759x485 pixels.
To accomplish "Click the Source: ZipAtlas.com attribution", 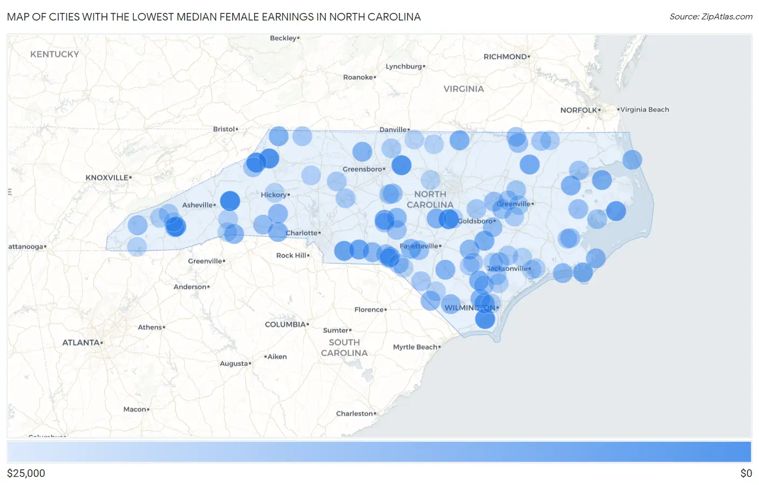I will point(711,17).
